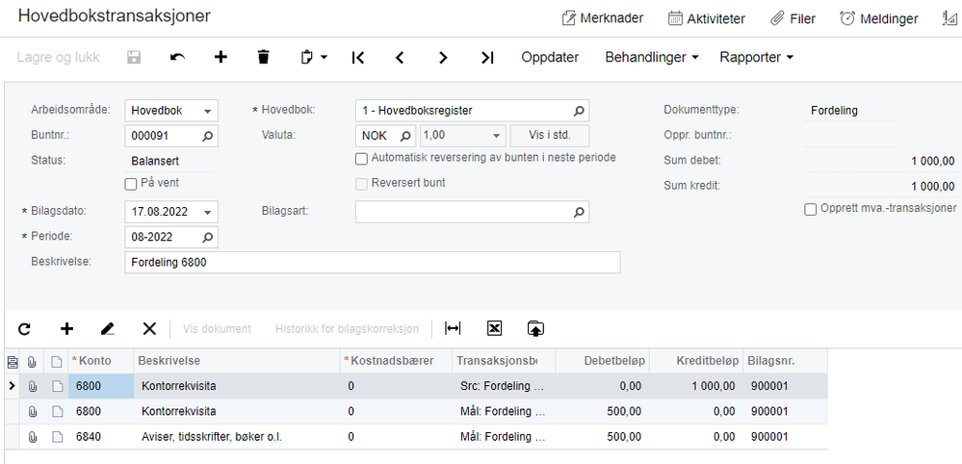The image size is (962, 464).
Task: Open attachment clip for 6840 row
Action: pos(33,437)
